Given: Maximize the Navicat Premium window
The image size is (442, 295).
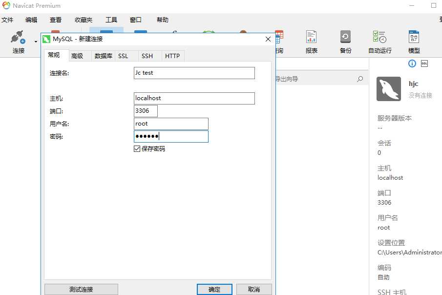Looking at the screenshot, I should (434, 5).
